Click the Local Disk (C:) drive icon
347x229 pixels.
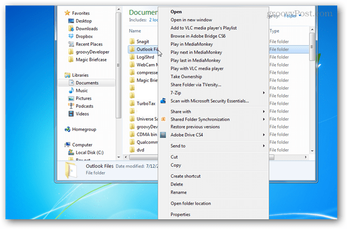pyautogui.click(x=71, y=152)
